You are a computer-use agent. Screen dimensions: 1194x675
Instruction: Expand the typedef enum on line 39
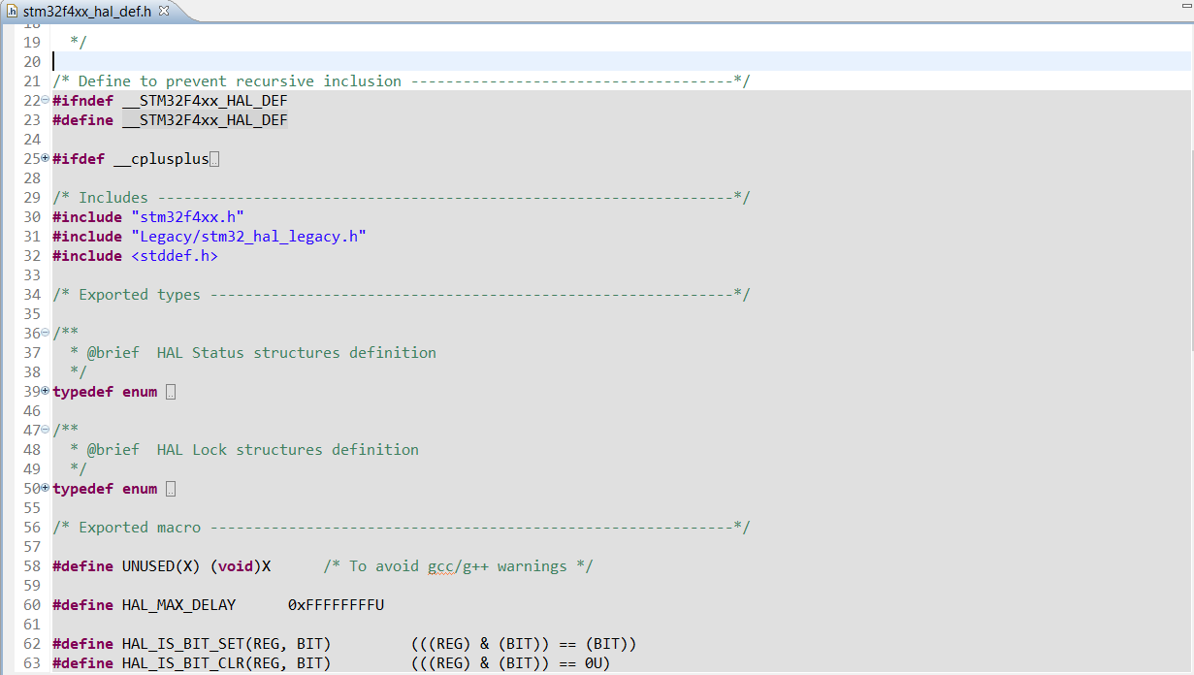pos(45,391)
